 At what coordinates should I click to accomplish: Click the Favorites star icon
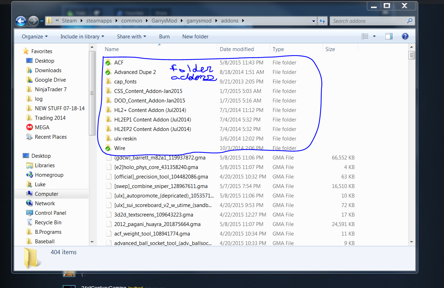point(26,51)
